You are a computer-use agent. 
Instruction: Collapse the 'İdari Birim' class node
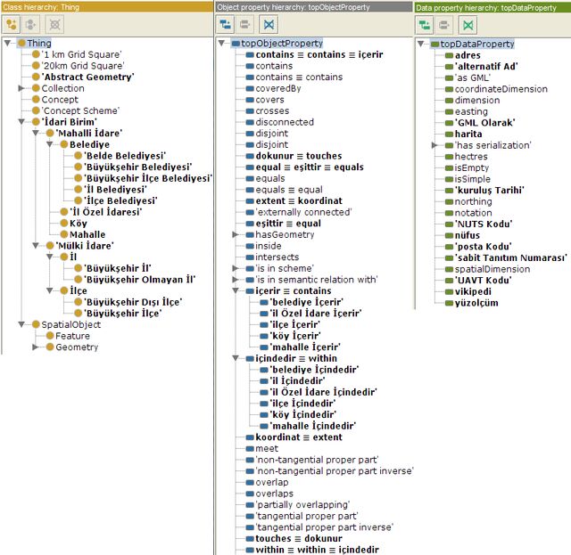coord(21,121)
